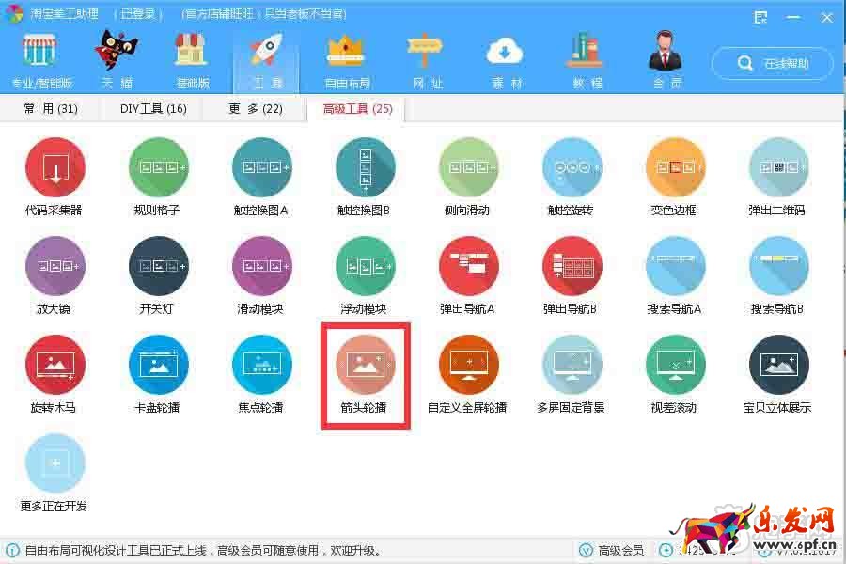Viewport: 846px width, 564px height.
Task: Open the 自由布局 crown toolbar item
Action: click(x=347, y=60)
